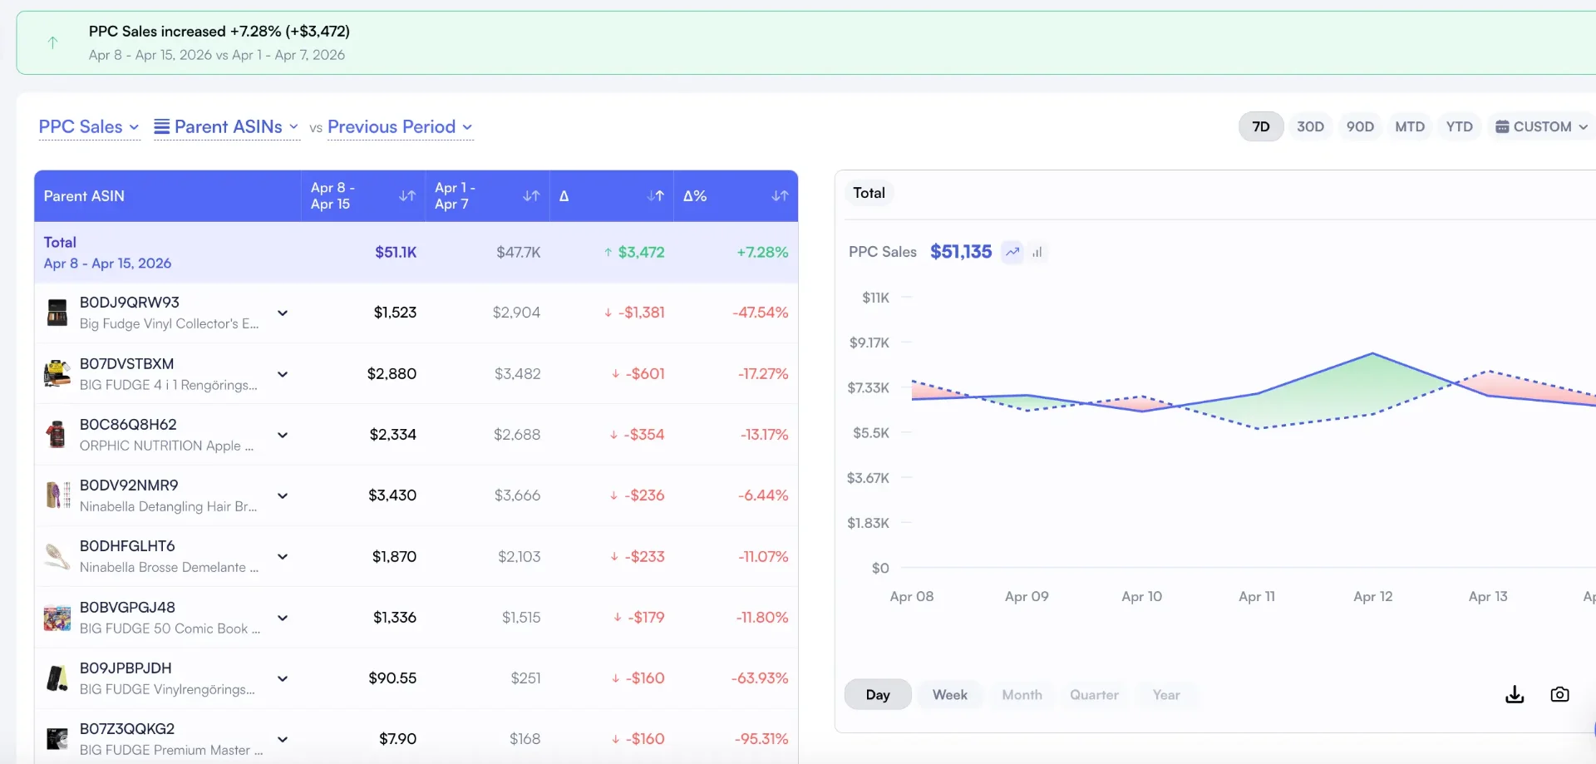This screenshot has width=1596, height=764.
Task: Switch PPC Sales chart to bar view
Action: (x=1037, y=252)
